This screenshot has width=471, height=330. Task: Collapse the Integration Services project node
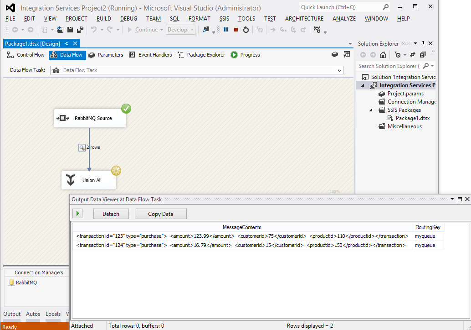click(363, 85)
